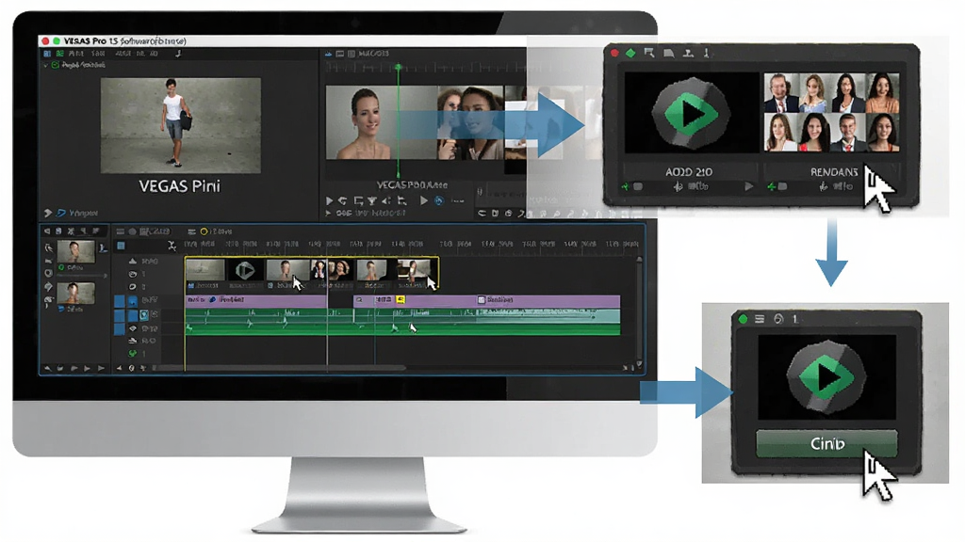The height and width of the screenshot is (542, 965).
Task: Click the stamp-shaped icon in the AOD 210 window title bar
Action: [x=688, y=54]
